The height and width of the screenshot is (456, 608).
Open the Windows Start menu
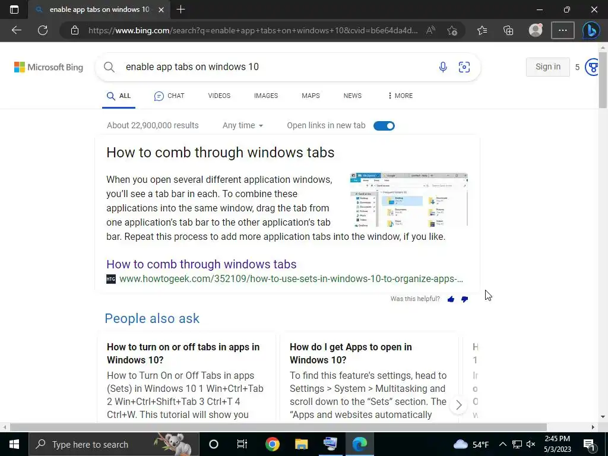[14, 444]
